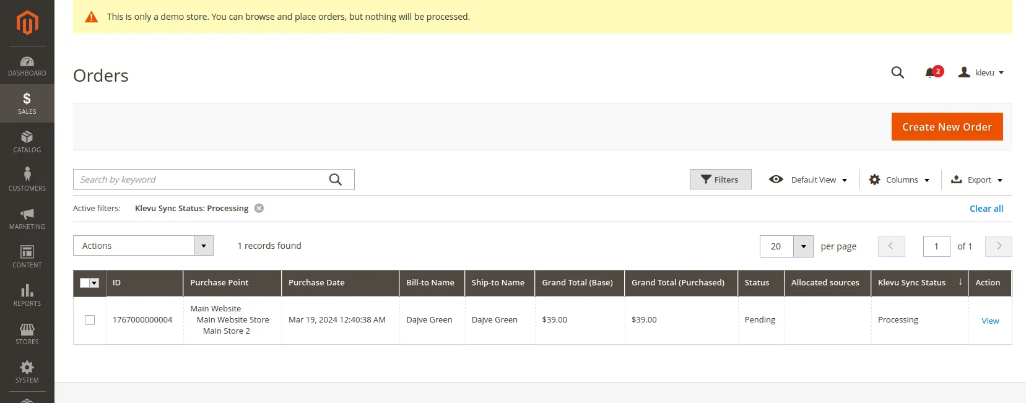Viewport: 1026px width, 403px height.
Task: Open the select-all options arrow in header
Action: 95,283
